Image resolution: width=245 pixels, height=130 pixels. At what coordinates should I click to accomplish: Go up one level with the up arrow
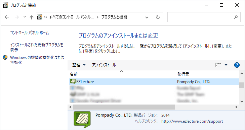[x=32, y=17]
